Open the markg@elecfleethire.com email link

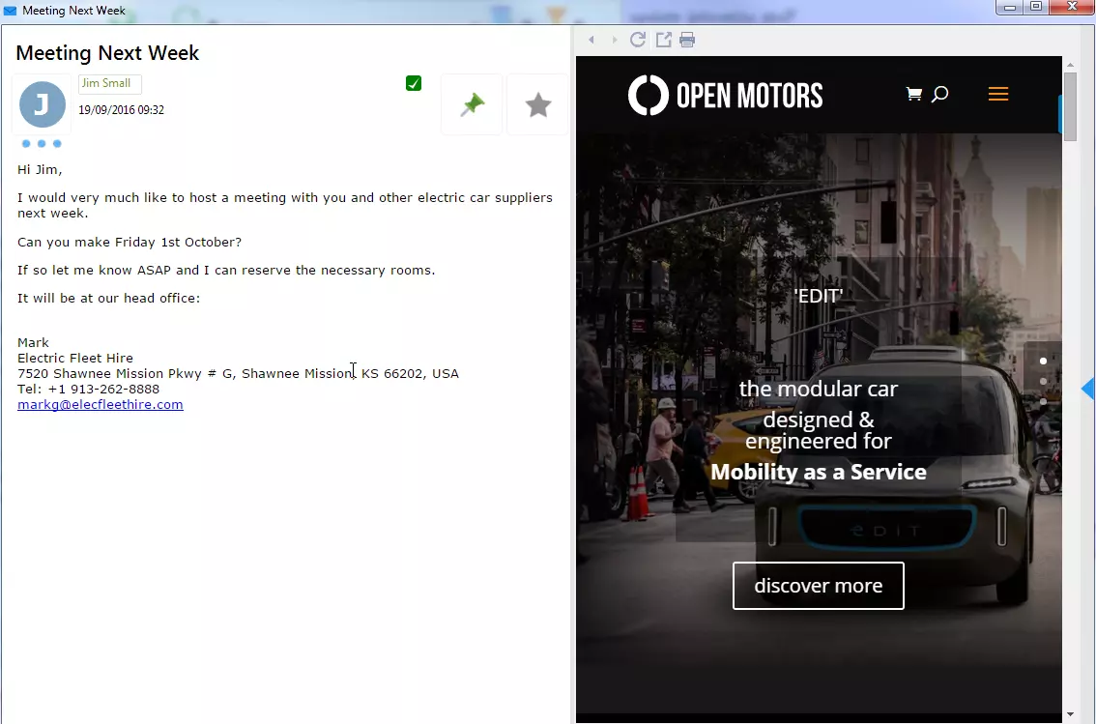tap(101, 405)
